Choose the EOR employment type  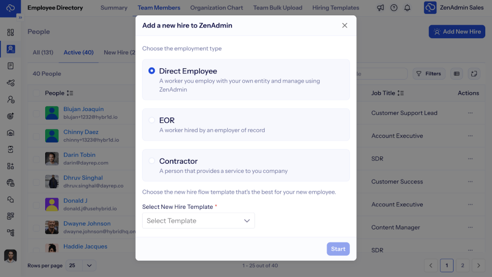152,120
